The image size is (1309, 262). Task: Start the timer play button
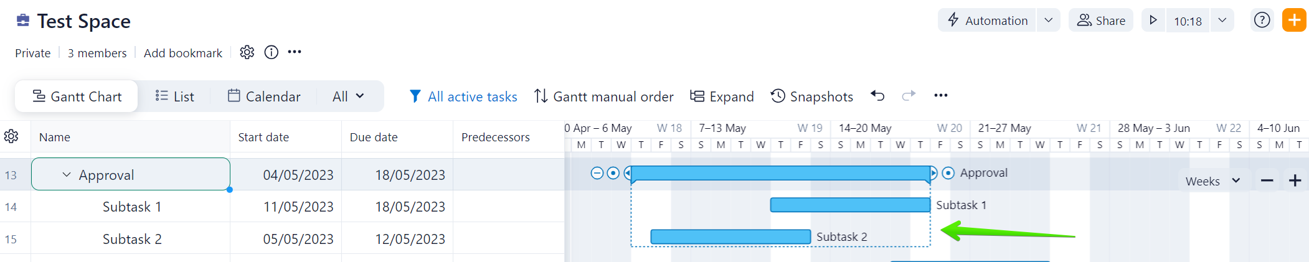pyautogui.click(x=1153, y=21)
